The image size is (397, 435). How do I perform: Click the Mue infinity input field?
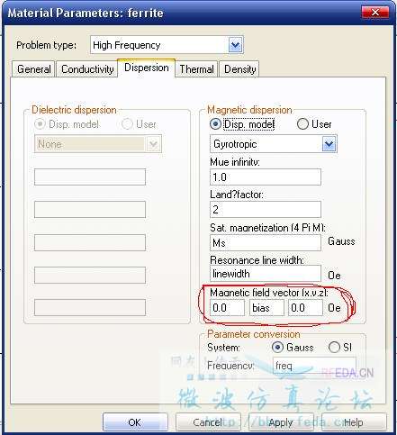click(x=266, y=177)
